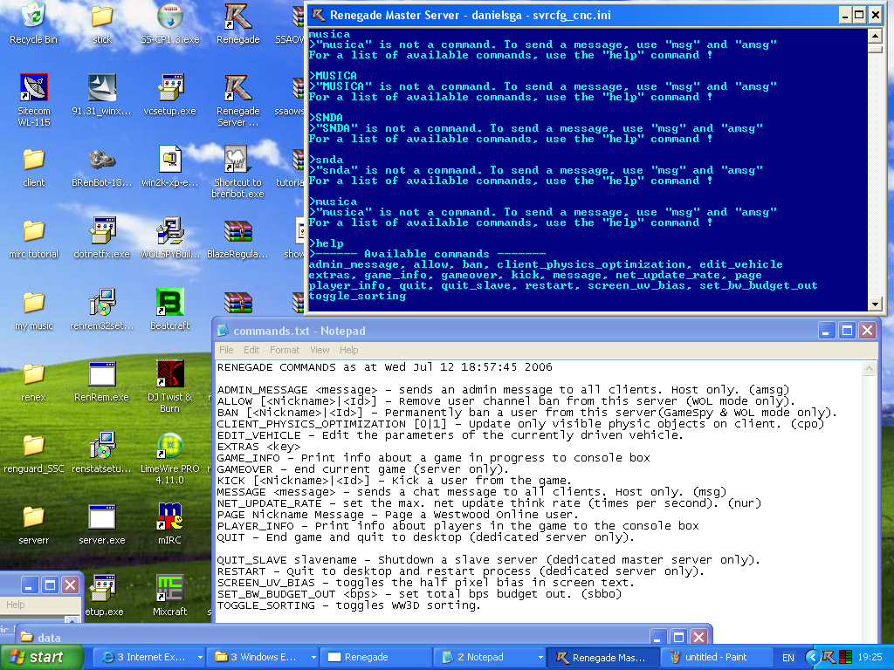Expand the Internet Explorer taskbar group
This screenshot has height=670, width=894.
tap(150, 657)
